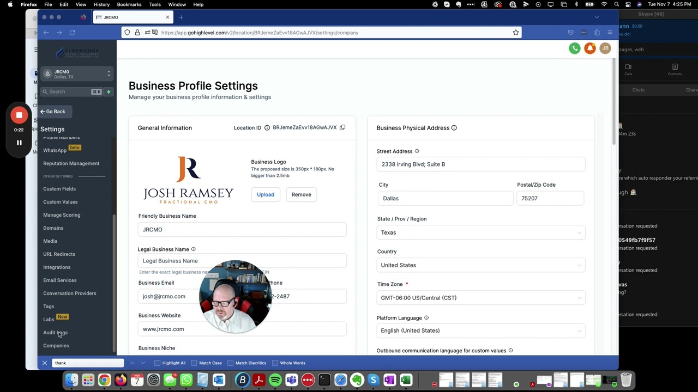Open the Bookmarks menu in menu bar

coord(129,4)
